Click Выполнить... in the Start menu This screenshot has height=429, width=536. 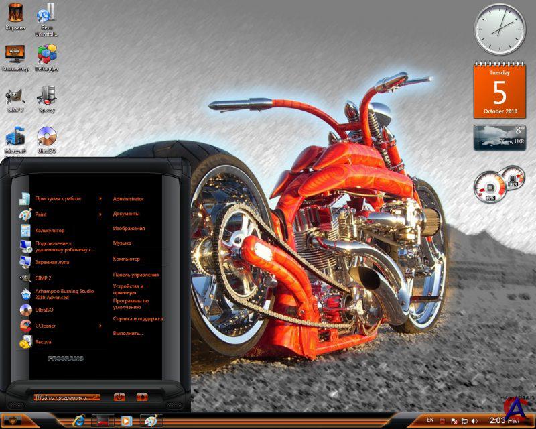[x=128, y=333]
